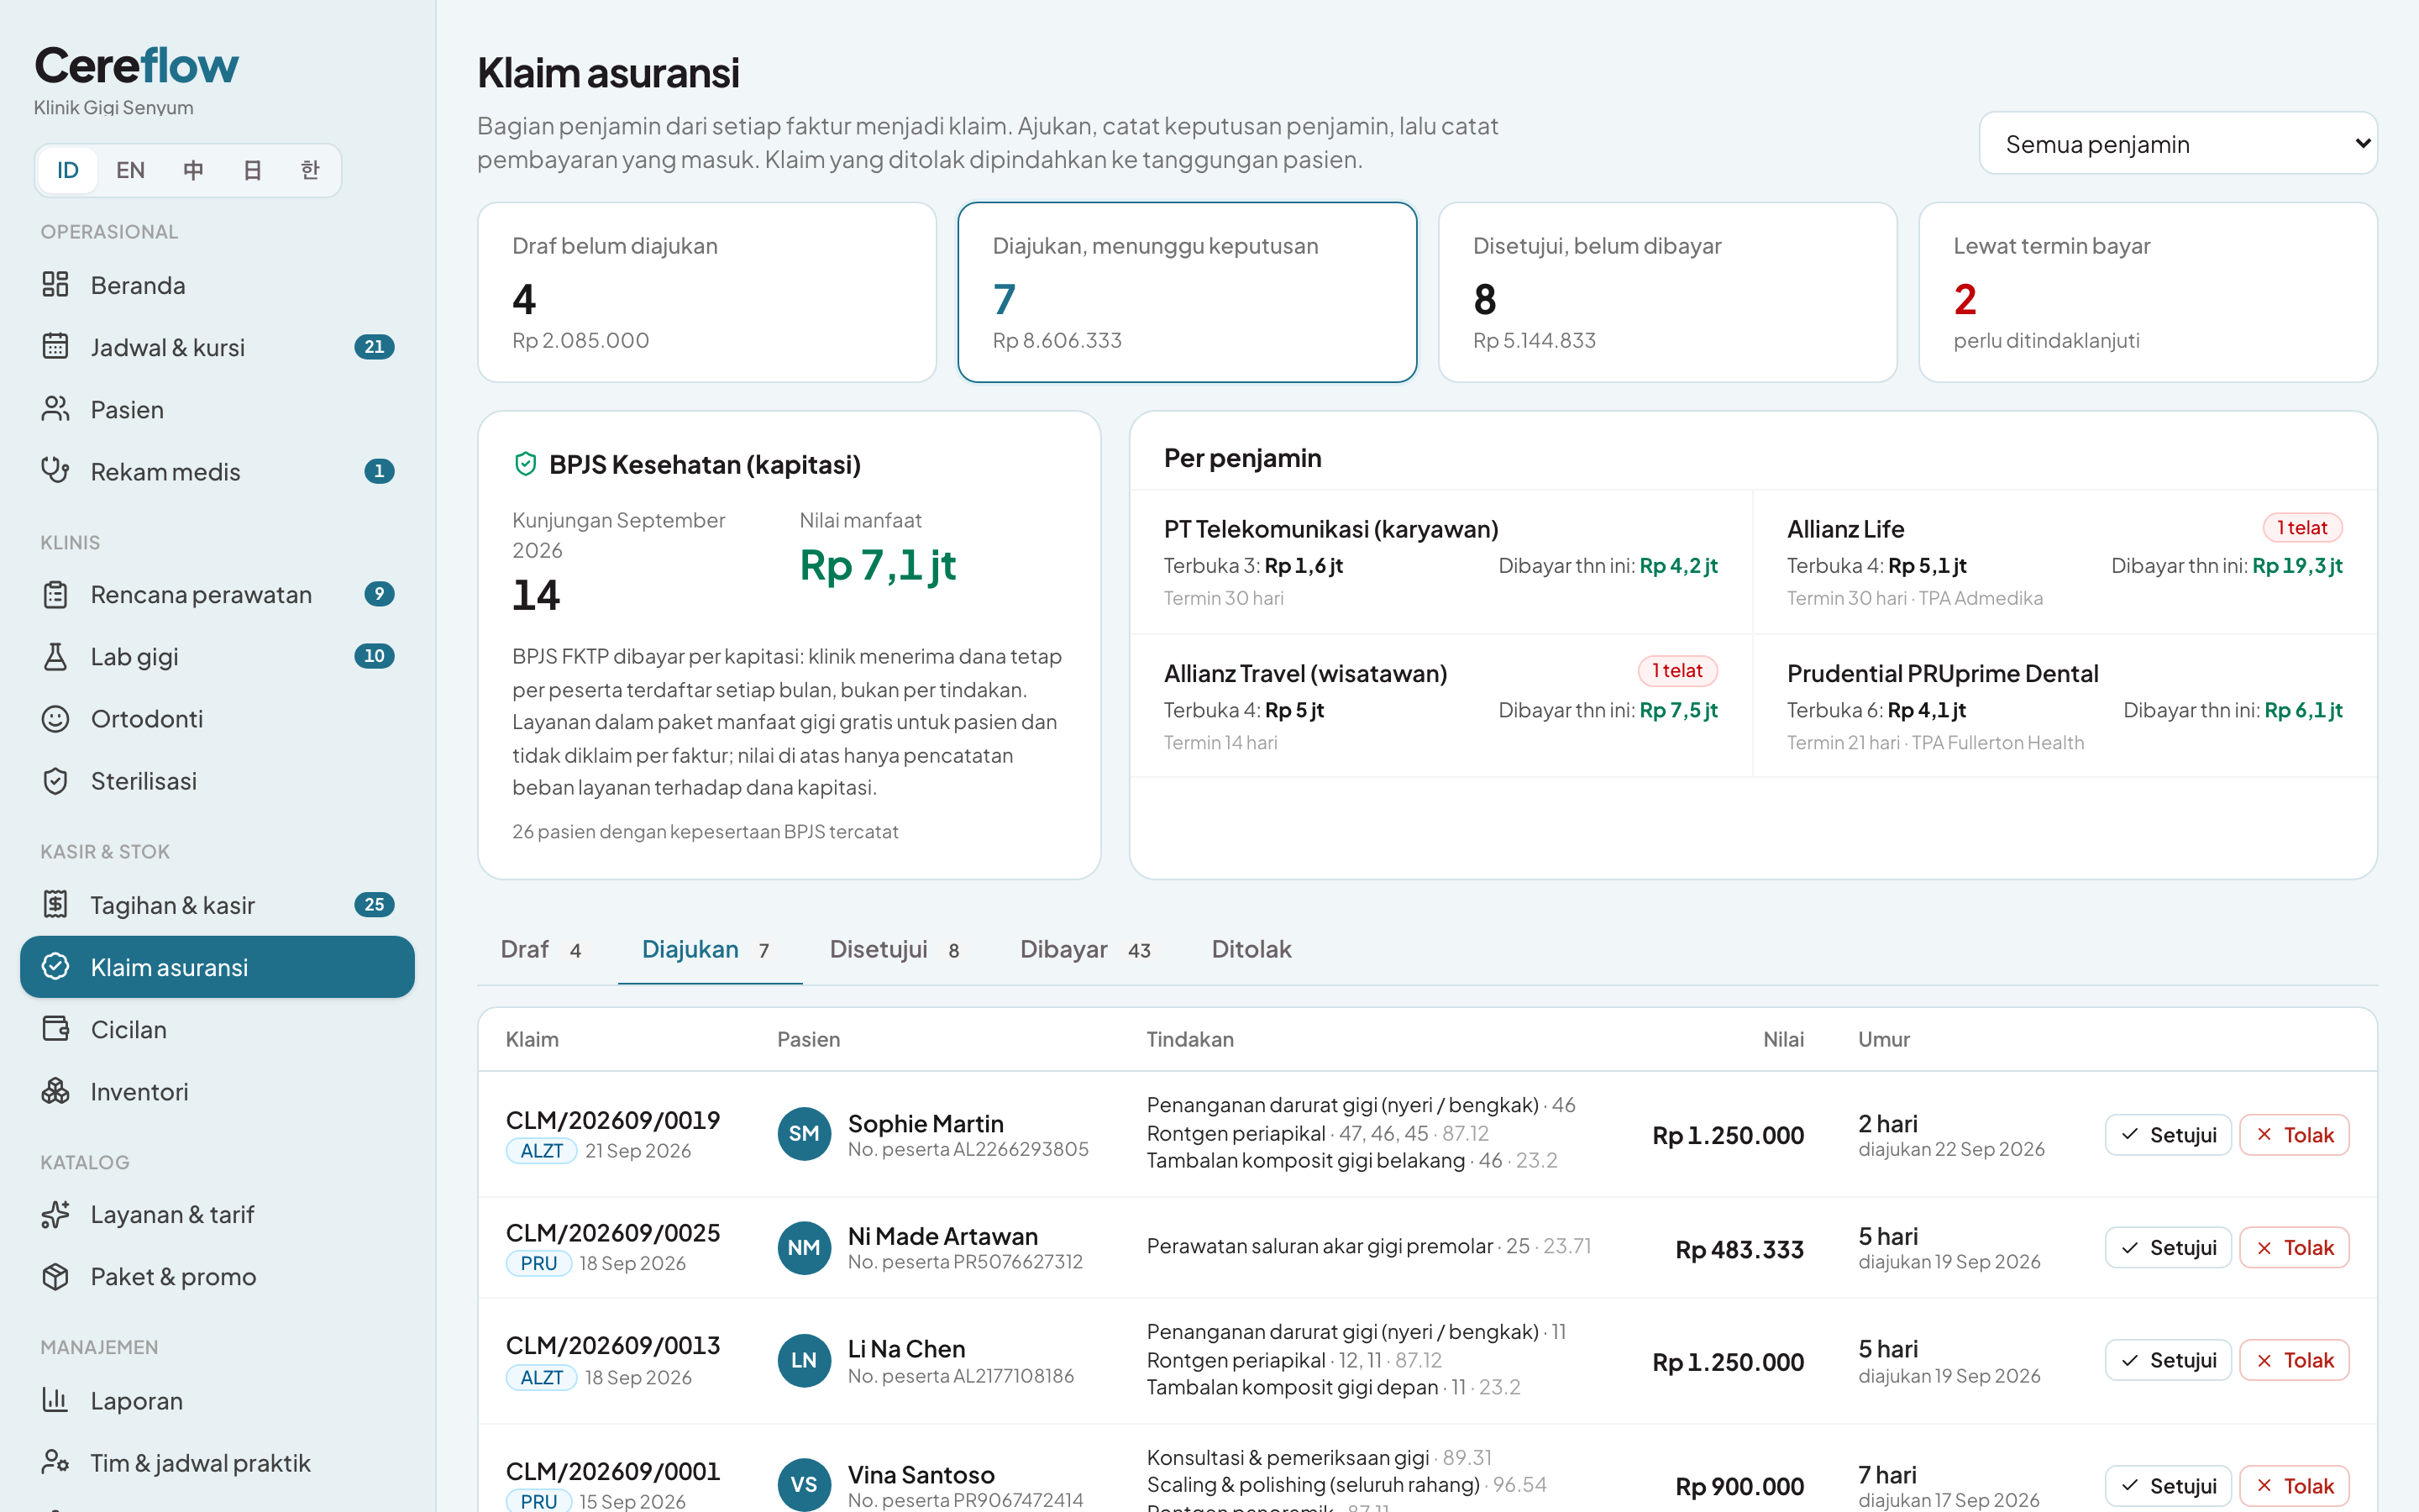Open Allianz Life guarantor entry
Viewport: 2419px width, 1512px height.
[2065, 562]
